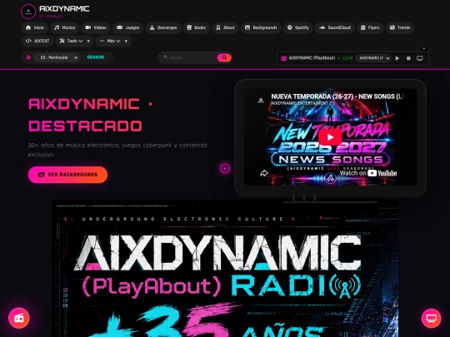Open the ES - Peninsular timezone selector
450x337 pixels.
57,57
